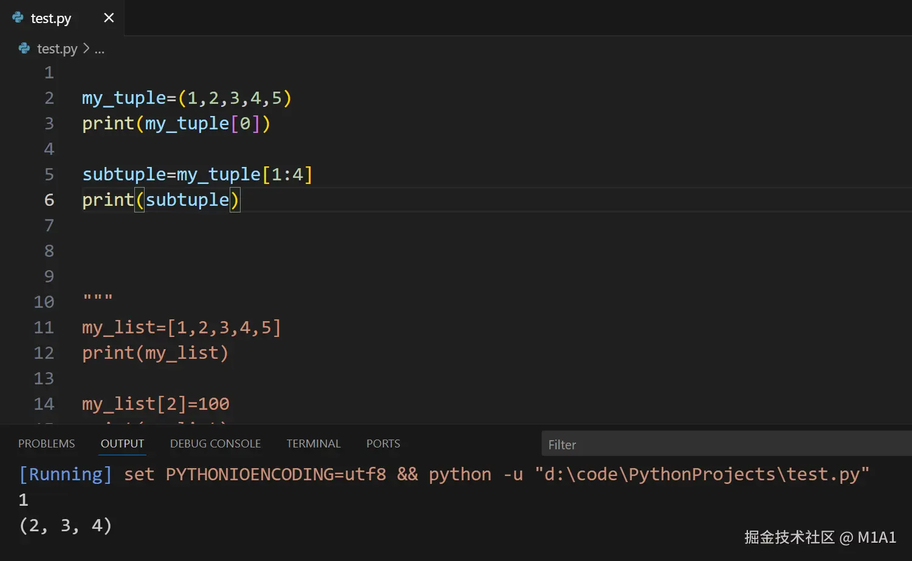Screen dimensions: 912x561
Task: Click the [Running] command line in output
Action: pyautogui.click(x=444, y=474)
